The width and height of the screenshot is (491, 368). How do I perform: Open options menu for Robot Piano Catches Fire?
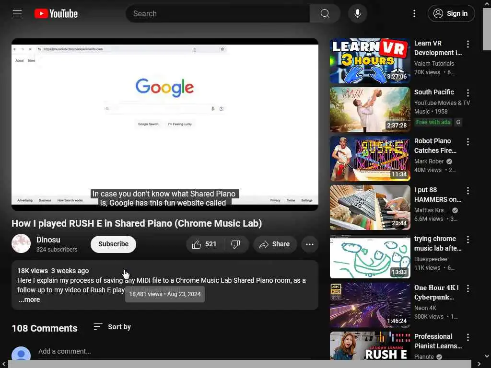click(x=468, y=142)
